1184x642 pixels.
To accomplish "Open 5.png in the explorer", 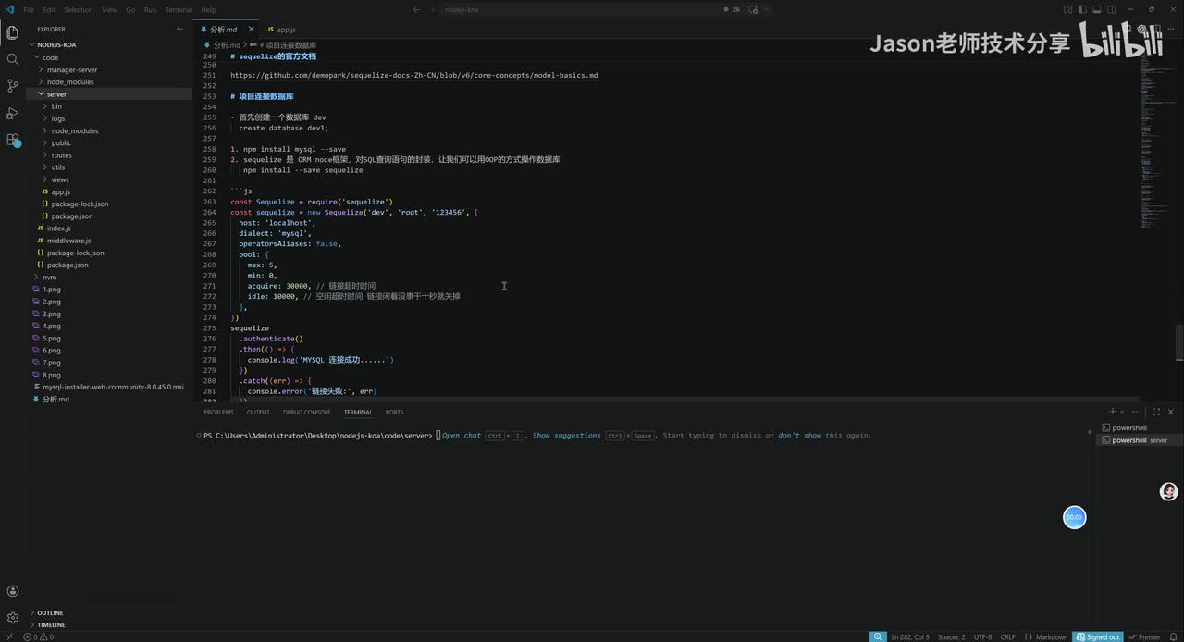I will click(109, 338).
